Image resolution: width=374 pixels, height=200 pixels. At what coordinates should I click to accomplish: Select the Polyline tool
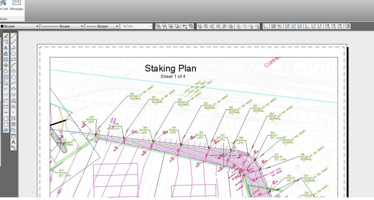coord(14,48)
